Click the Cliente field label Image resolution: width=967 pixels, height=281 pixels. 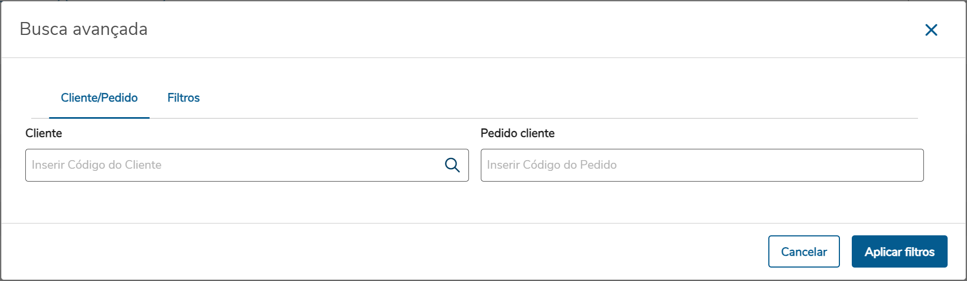click(44, 133)
